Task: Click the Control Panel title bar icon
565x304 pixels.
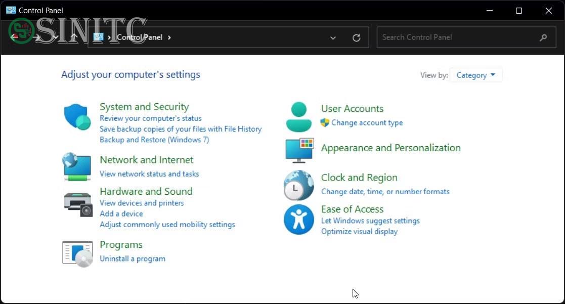Action: [x=11, y=10]
